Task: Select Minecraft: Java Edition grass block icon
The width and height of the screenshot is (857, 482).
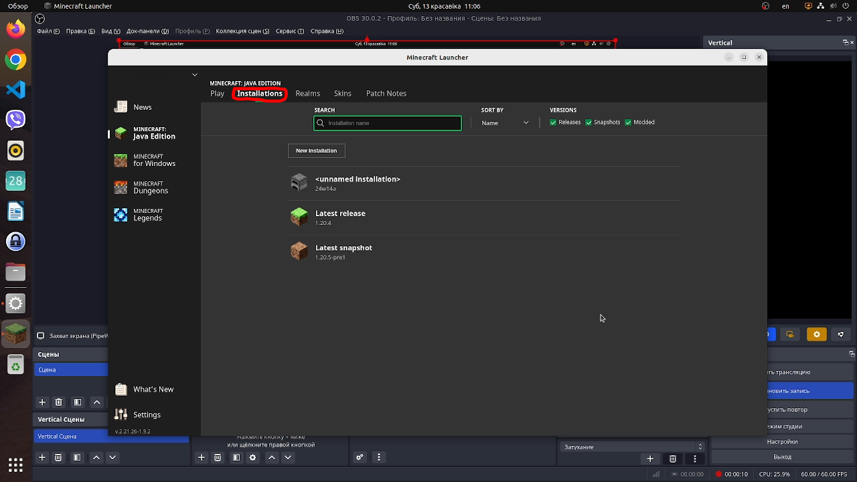Action: 121,133
